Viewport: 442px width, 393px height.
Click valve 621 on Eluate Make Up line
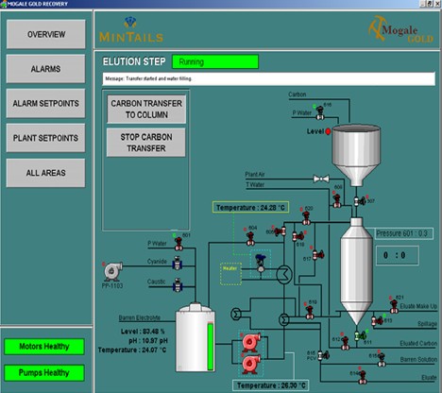pyautogui.click(x=394, y=307)
